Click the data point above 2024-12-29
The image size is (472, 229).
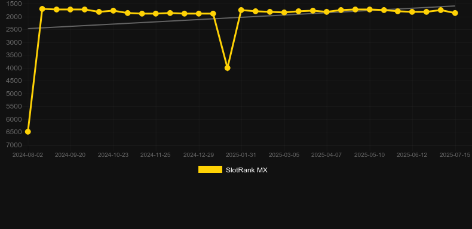coord(199,14)
